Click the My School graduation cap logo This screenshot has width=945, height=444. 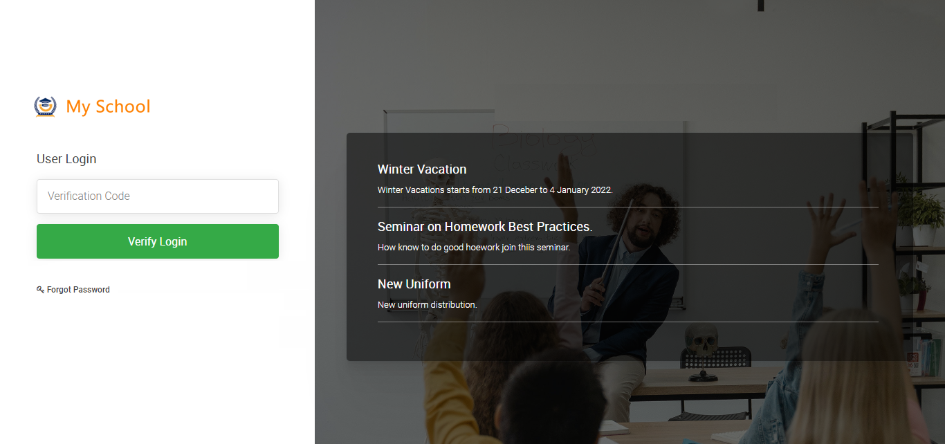[x=45, y=106]
